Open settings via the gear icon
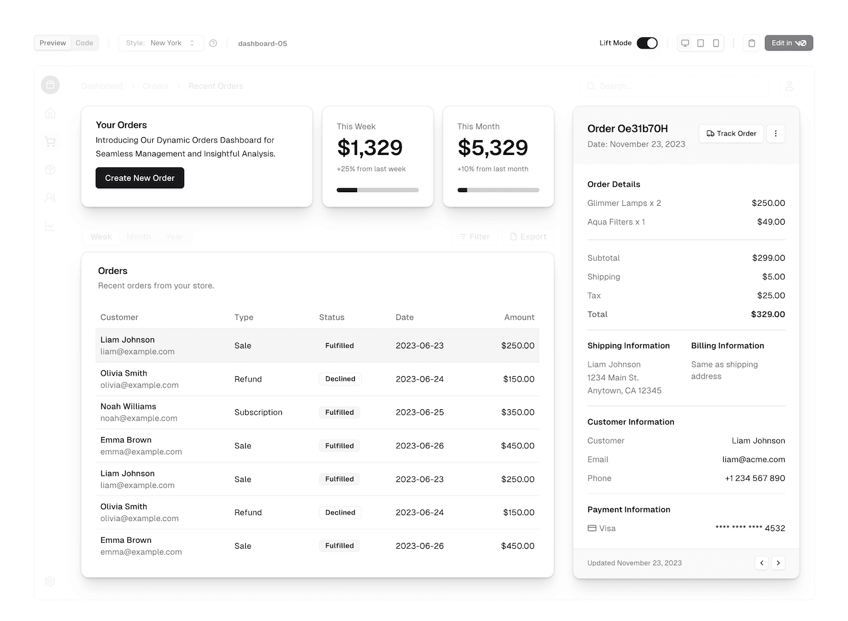The height and width of the screenshot is (621, 848). click(50, 581)
